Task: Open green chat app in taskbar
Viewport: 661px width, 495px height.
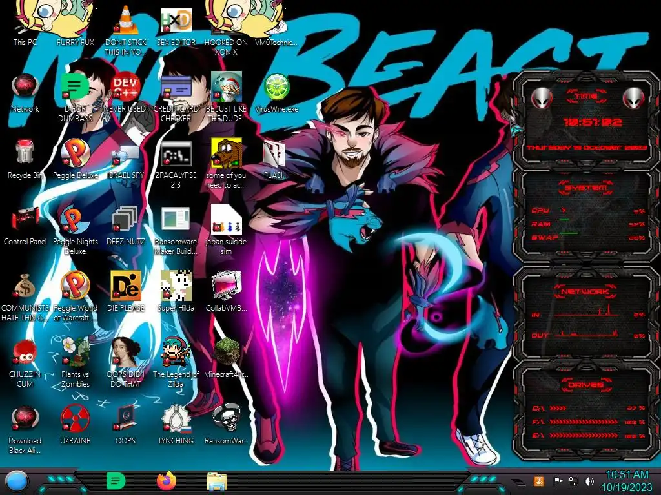Action: (x=116, y=481)
